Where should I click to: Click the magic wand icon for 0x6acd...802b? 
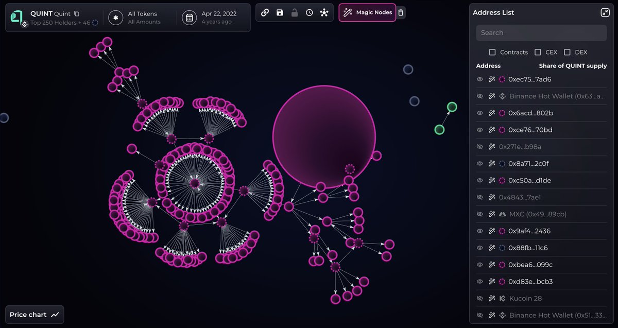[x=492, y=113]
